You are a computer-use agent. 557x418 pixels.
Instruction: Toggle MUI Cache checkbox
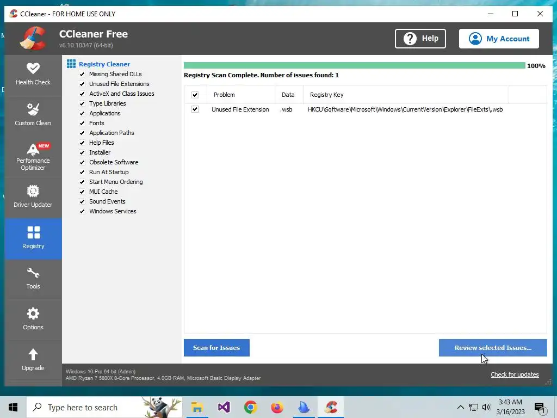[82, 192]
